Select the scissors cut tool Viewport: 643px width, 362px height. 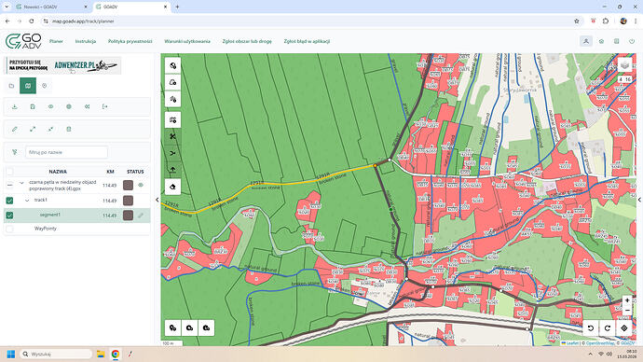(172, 136)
